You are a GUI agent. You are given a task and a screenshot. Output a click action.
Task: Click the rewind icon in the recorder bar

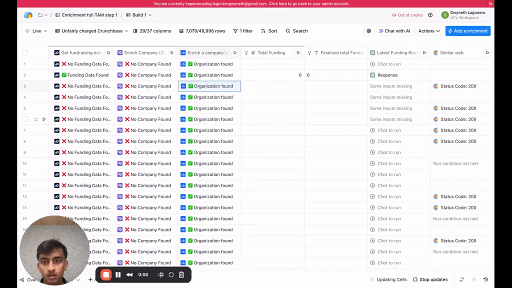[x=129, y=274]
